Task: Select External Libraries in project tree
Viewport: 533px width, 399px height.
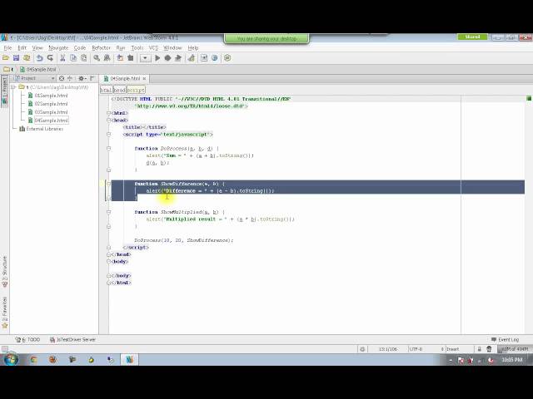Action: (x=44, y=129)
